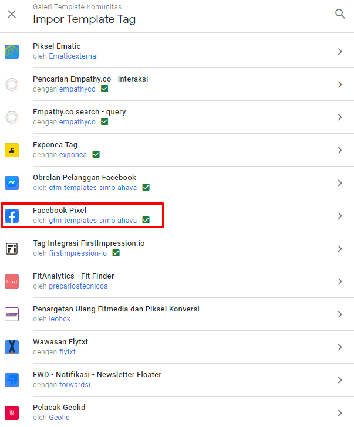The height and width of the screenshot is (427, 354).
Task: Click green checkmark on Facebook Pixel row
Action: (x=146, y=221)
